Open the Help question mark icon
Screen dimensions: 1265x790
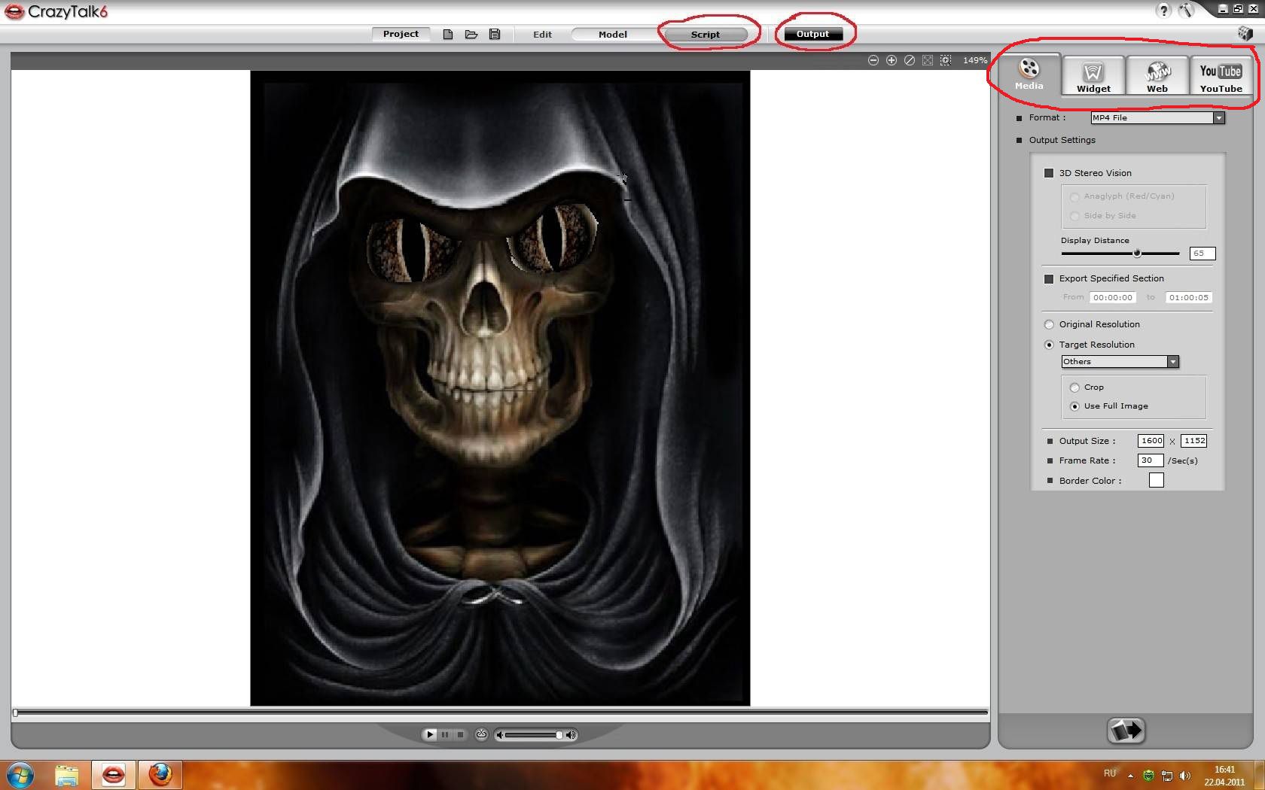coord(1164,11)
